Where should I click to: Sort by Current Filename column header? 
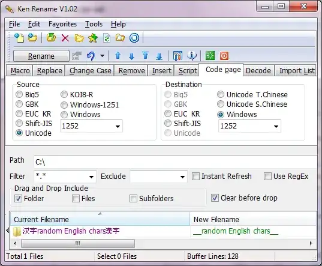[x=100, y=219]
